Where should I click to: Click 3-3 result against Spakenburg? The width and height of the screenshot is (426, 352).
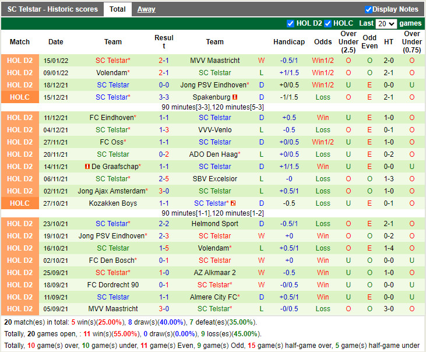click(x=164, y=97)
